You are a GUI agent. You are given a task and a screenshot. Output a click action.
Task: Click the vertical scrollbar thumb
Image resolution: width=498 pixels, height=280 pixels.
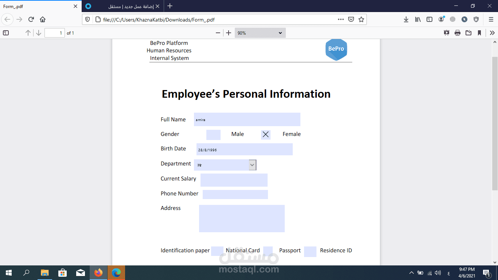495,123
